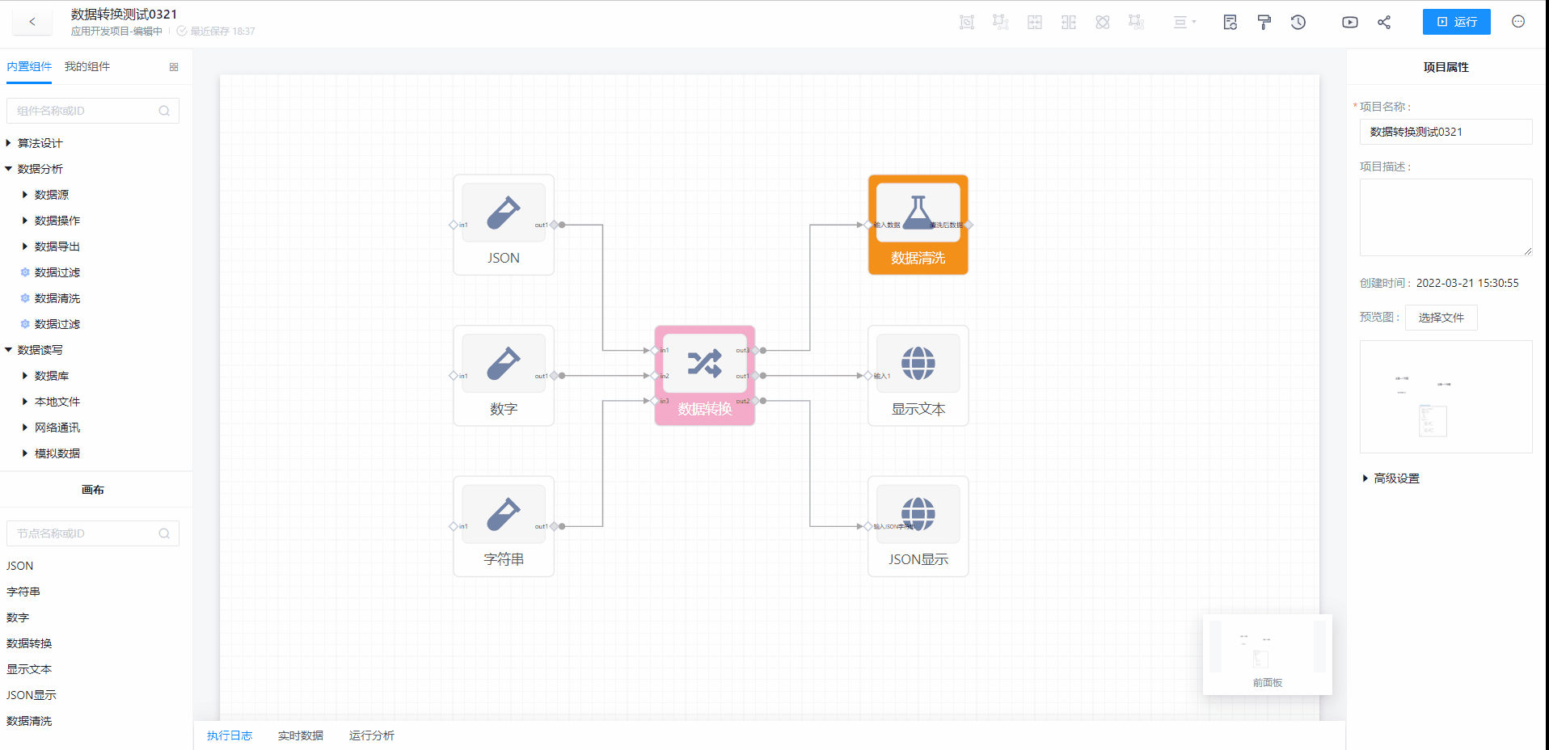Collapse the 数据分析 tree category
This screenshot has height=750, width=1549.
tap(9, 169)
